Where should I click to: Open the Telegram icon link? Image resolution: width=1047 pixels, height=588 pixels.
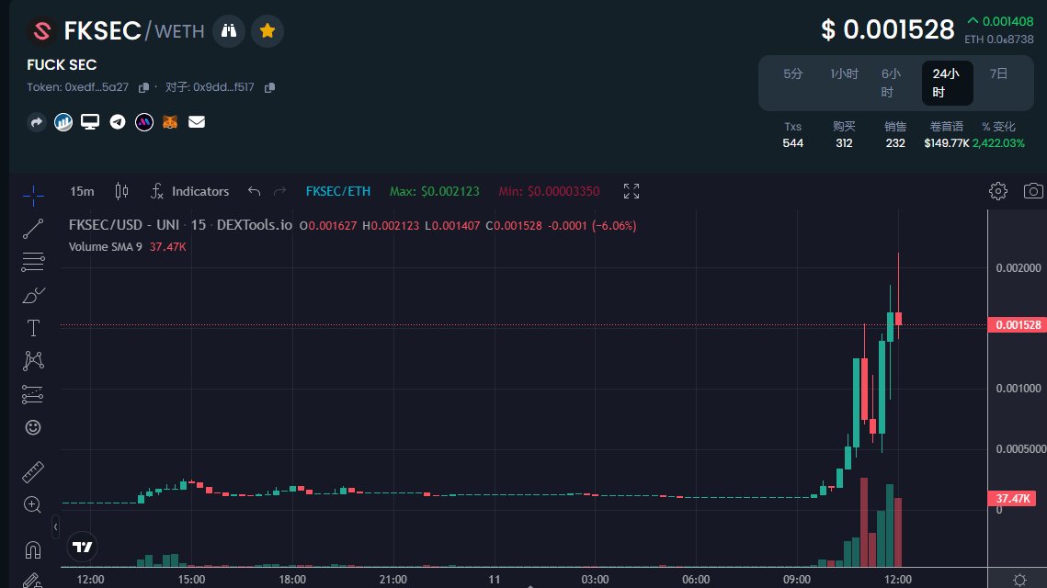tap(118, 121)
